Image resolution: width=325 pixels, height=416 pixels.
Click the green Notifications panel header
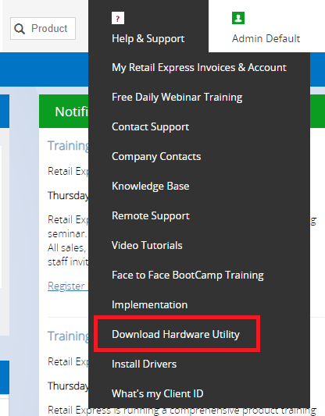(x=64, y=111)
